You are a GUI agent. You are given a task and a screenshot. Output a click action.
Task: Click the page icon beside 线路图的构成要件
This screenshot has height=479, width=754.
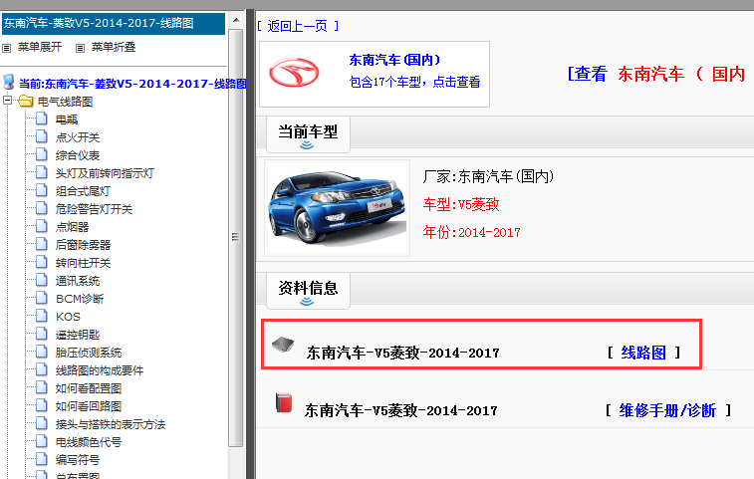pyautogui.click(x=42, y=369)
